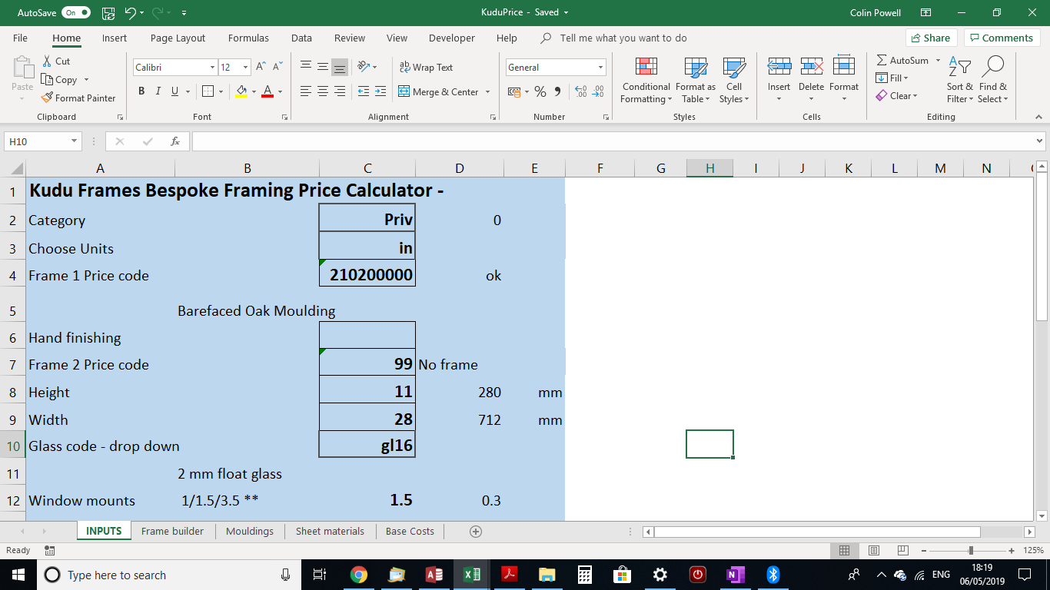The width and height of the screenshot is (1050, 590).
Task: Open Chrome from the taskbar
Action: coord(358,575)
